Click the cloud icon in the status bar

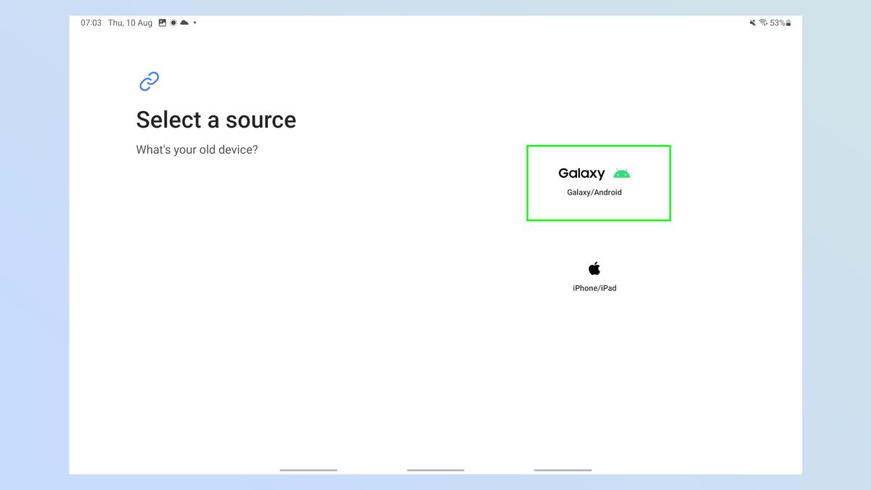(x=184, y=23)
